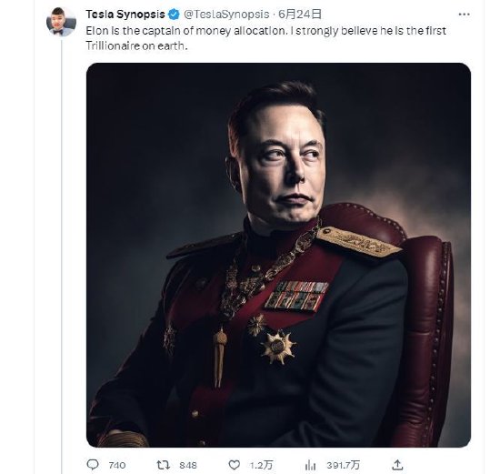Click the 6月24日 post date

[x=300, y=15]
